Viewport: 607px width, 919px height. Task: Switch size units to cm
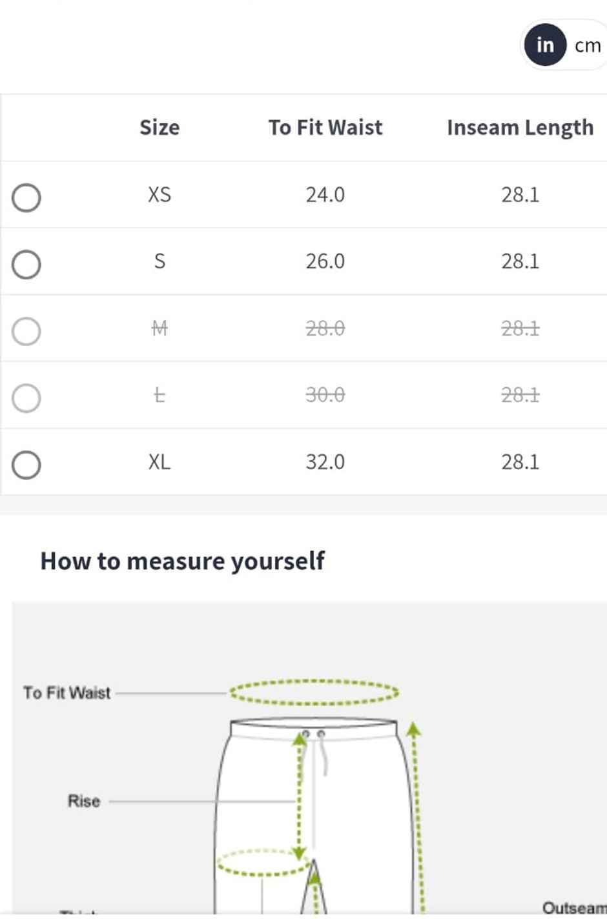click(588, 45)
